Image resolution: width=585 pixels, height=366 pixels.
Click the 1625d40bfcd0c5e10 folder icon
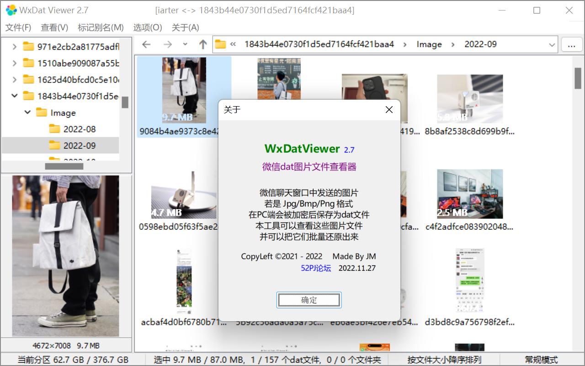(29, 80)
